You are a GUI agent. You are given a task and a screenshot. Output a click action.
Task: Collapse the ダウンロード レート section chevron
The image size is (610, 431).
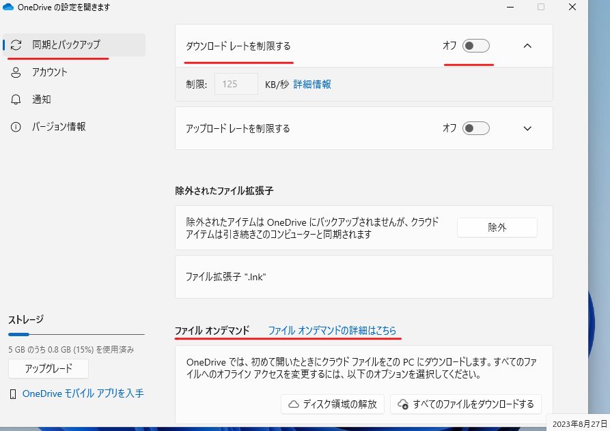pos(527,46)
